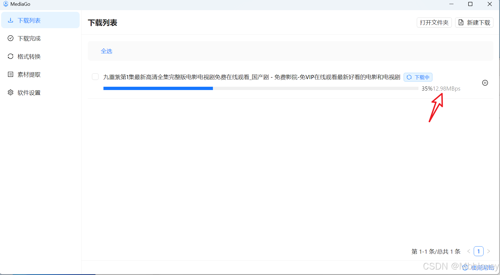The image size is (500, 275).
Task: Open the 格式转换 page
Action: pos(40,56)
